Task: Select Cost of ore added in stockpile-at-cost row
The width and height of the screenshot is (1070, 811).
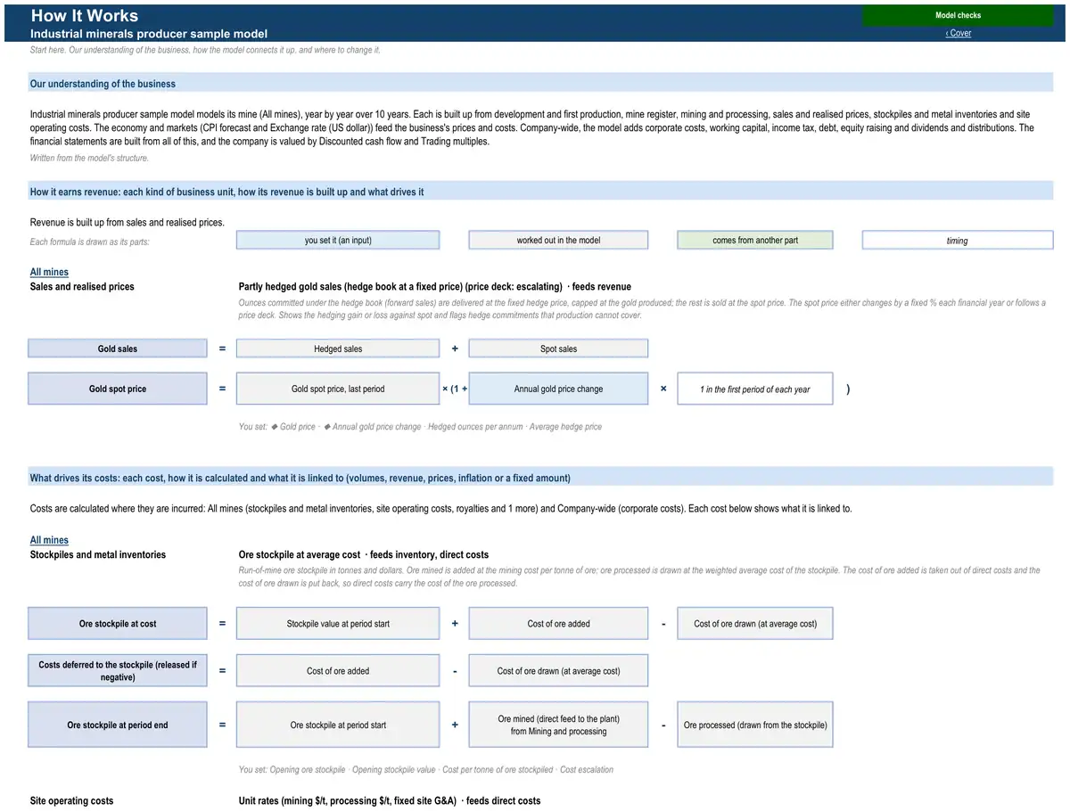Action: [x=558, y=624]
